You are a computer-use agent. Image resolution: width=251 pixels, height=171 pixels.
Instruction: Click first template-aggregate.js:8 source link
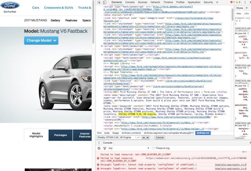point(230,165)
